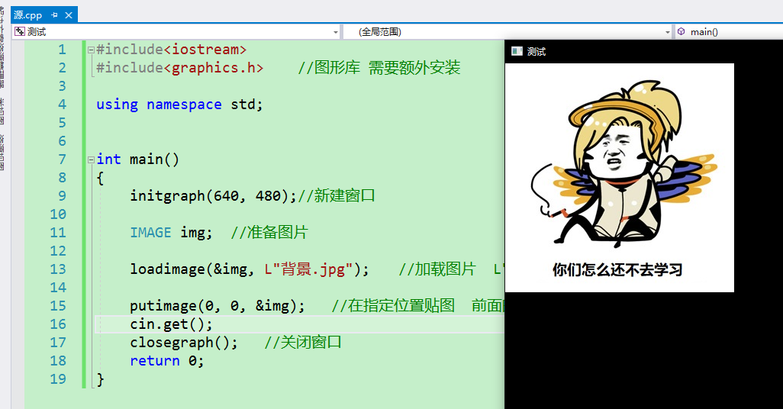
Task: Click the comment 图形库 需要额外安装
Action: point(379,67)
